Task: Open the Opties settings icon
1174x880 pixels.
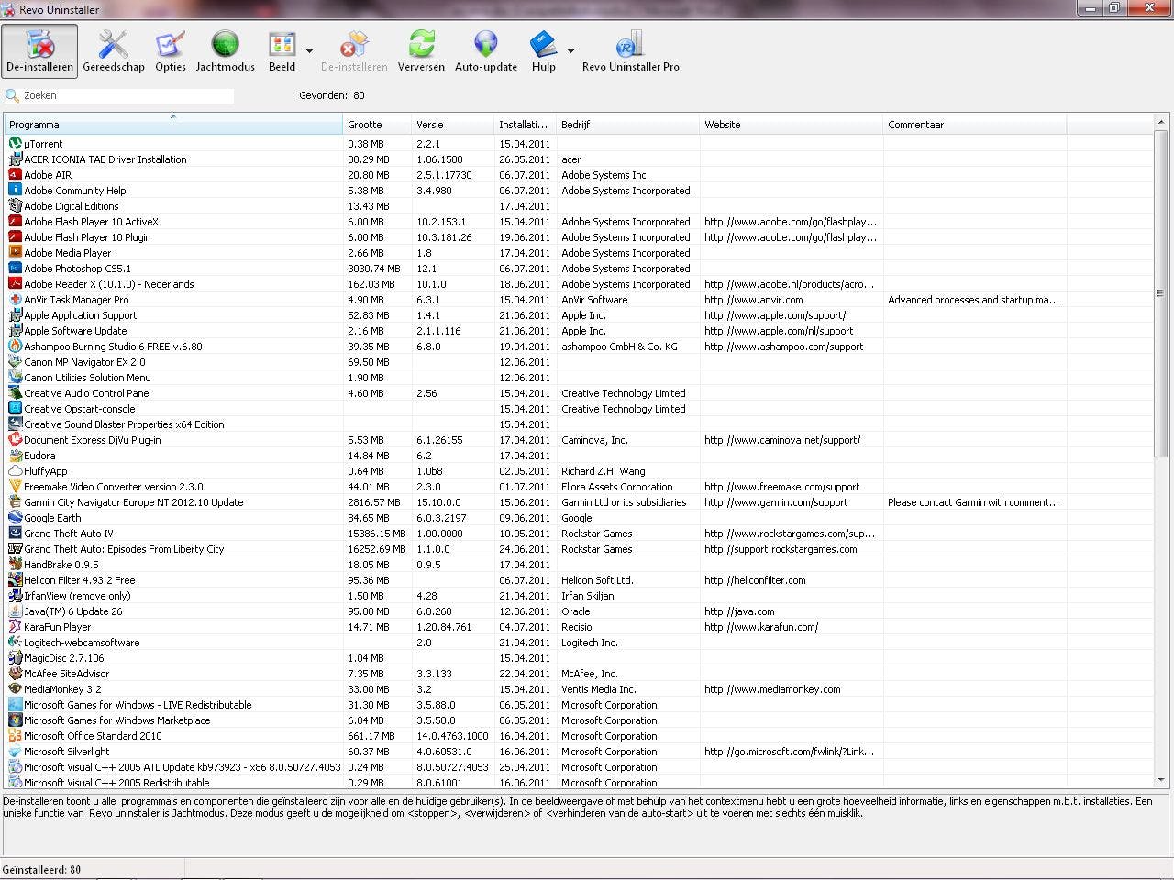Action: tap(171, 44)
